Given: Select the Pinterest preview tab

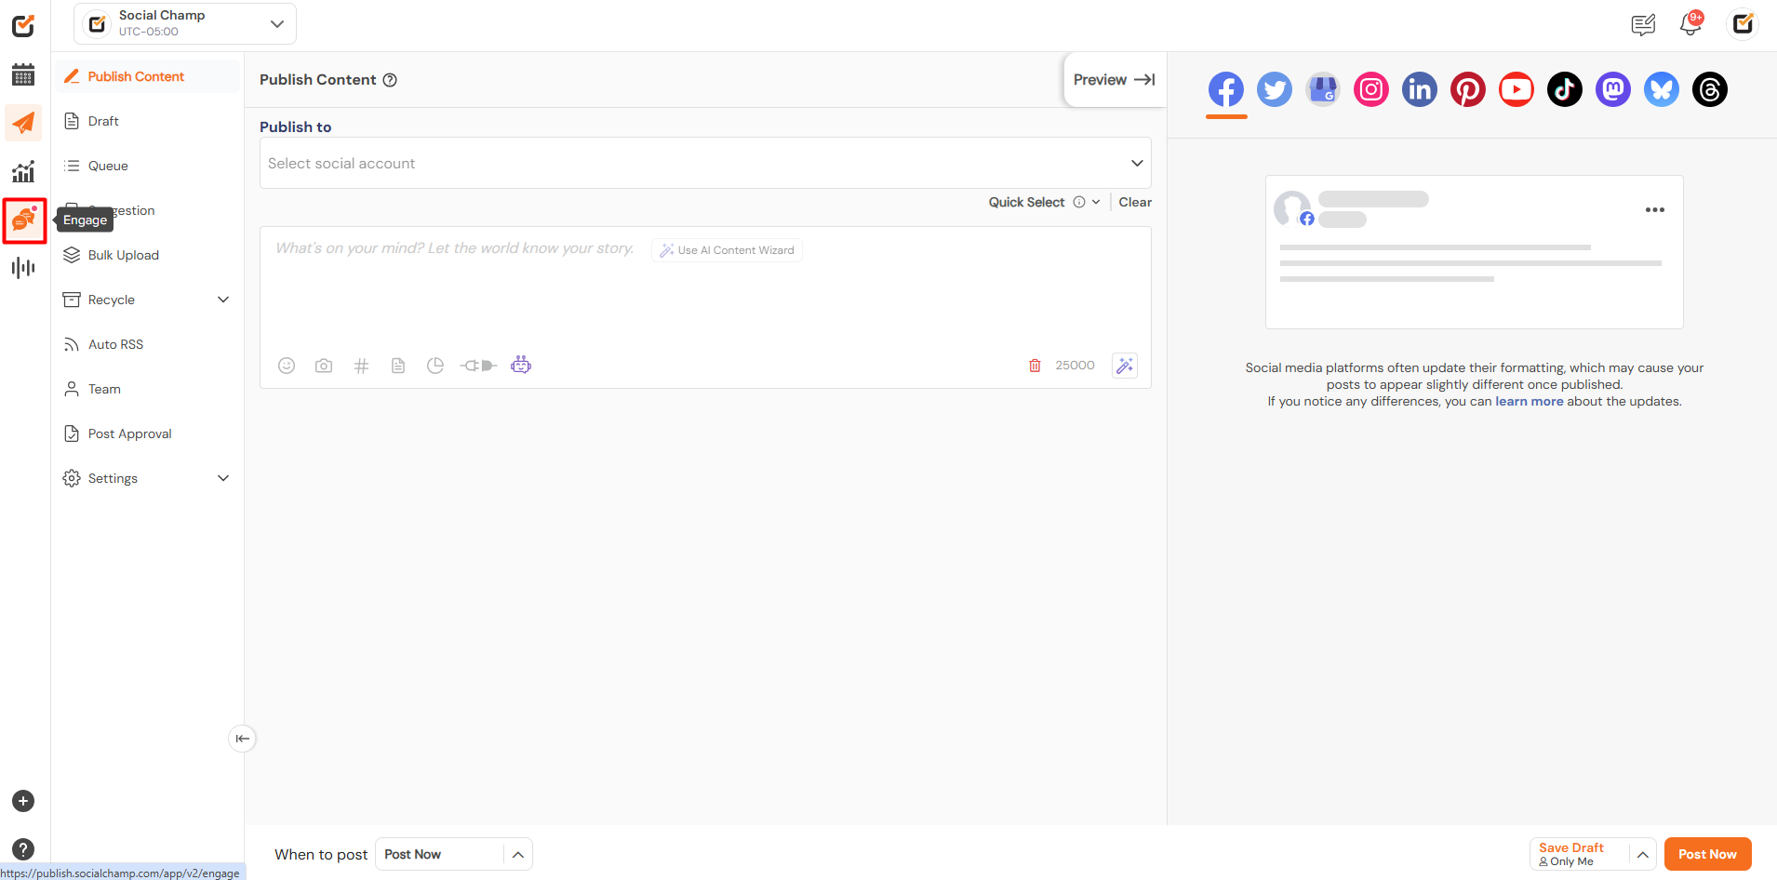Looking at the screenshot, I should point(1468,90).
